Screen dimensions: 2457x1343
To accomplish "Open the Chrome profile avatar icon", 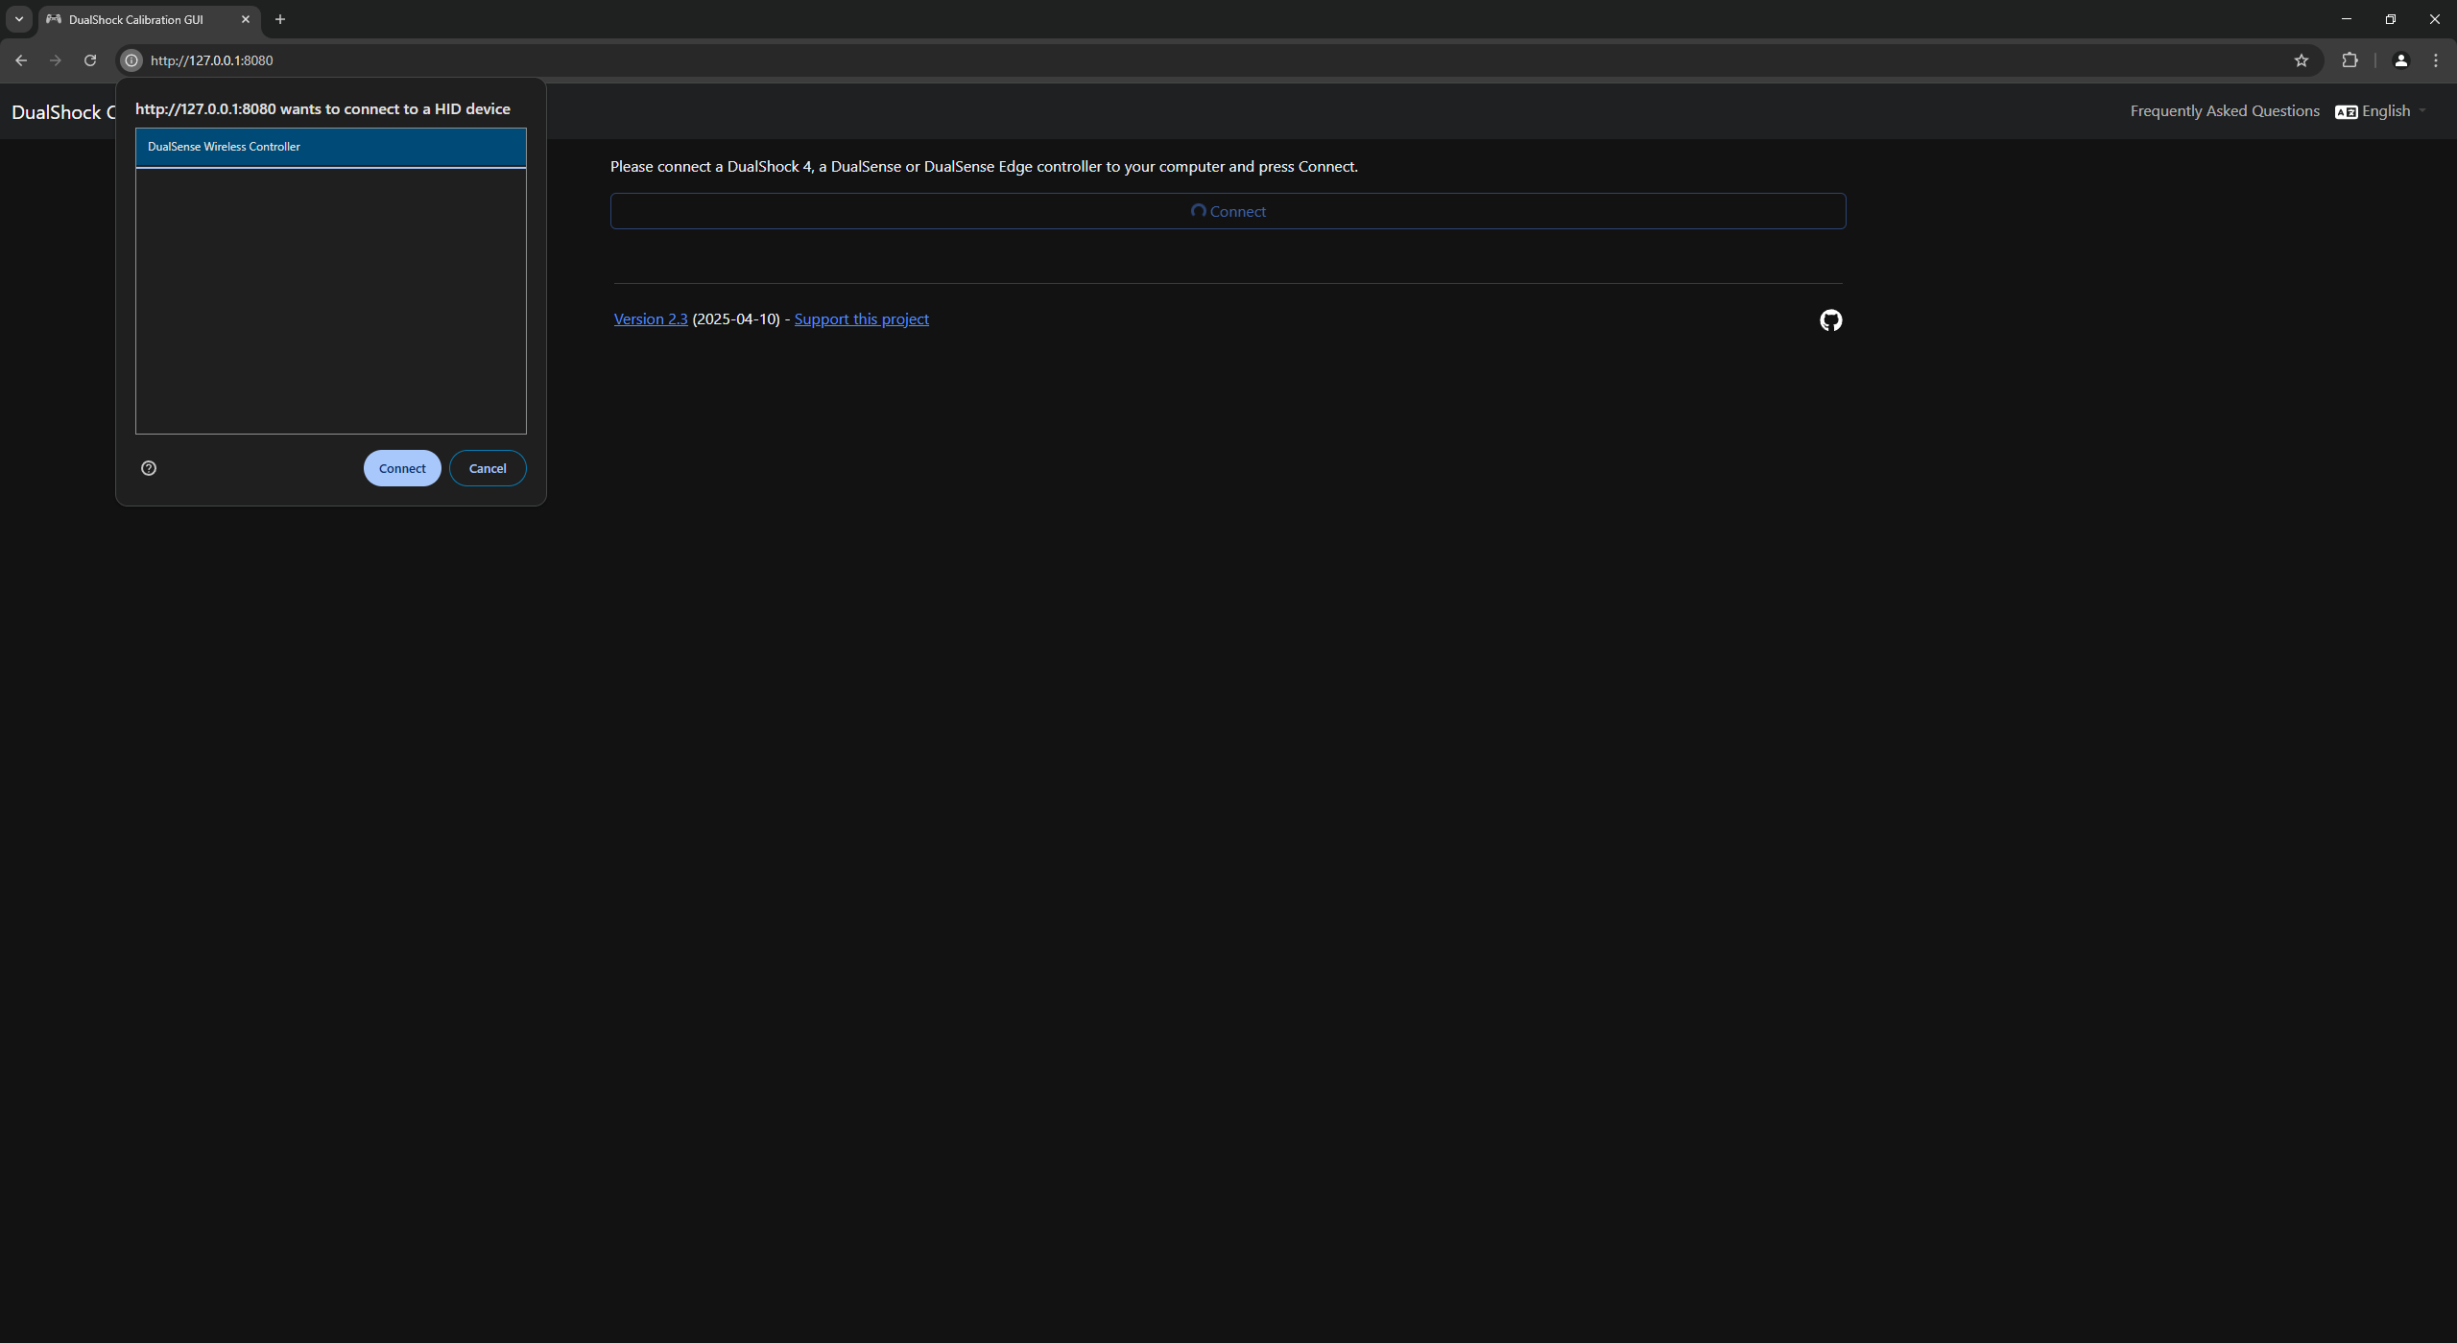I will tap(2400, 60).
